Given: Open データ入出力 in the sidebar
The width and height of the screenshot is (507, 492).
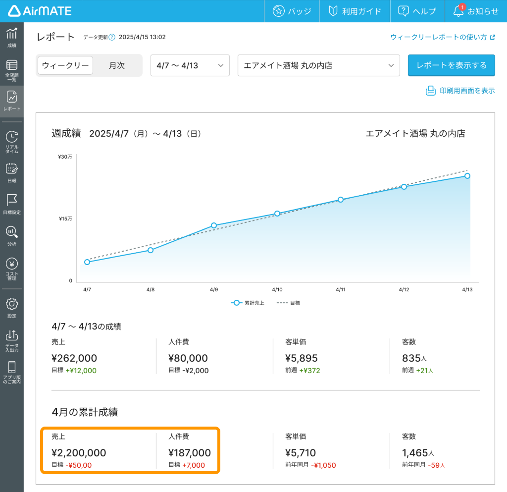Looking at the screenshot, I should [x=12, y=341].
